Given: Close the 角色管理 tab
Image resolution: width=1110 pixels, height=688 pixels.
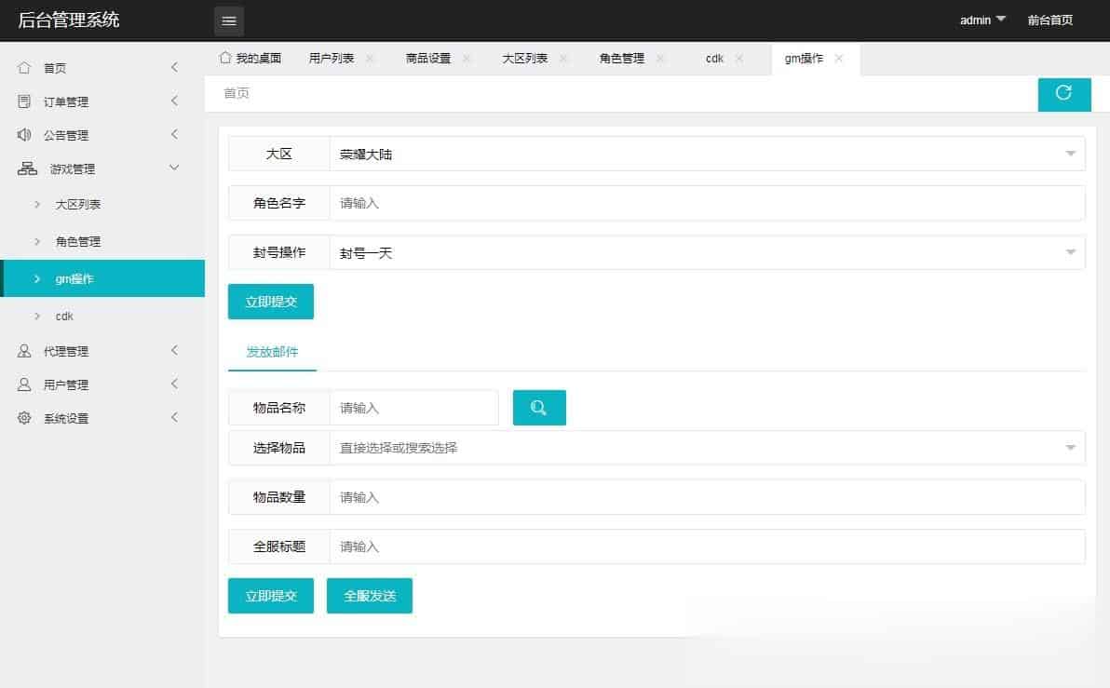Looking at the screenshot, I should click(x=660, y=58).
